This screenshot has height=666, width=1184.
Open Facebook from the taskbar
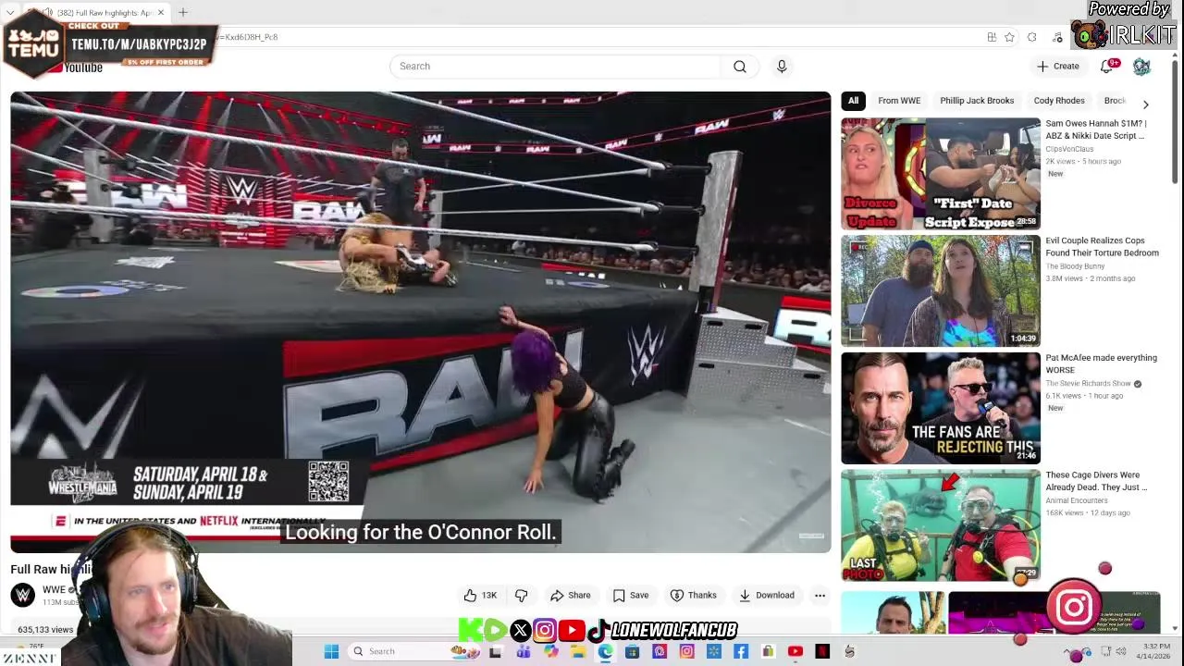tap(741, 651)
